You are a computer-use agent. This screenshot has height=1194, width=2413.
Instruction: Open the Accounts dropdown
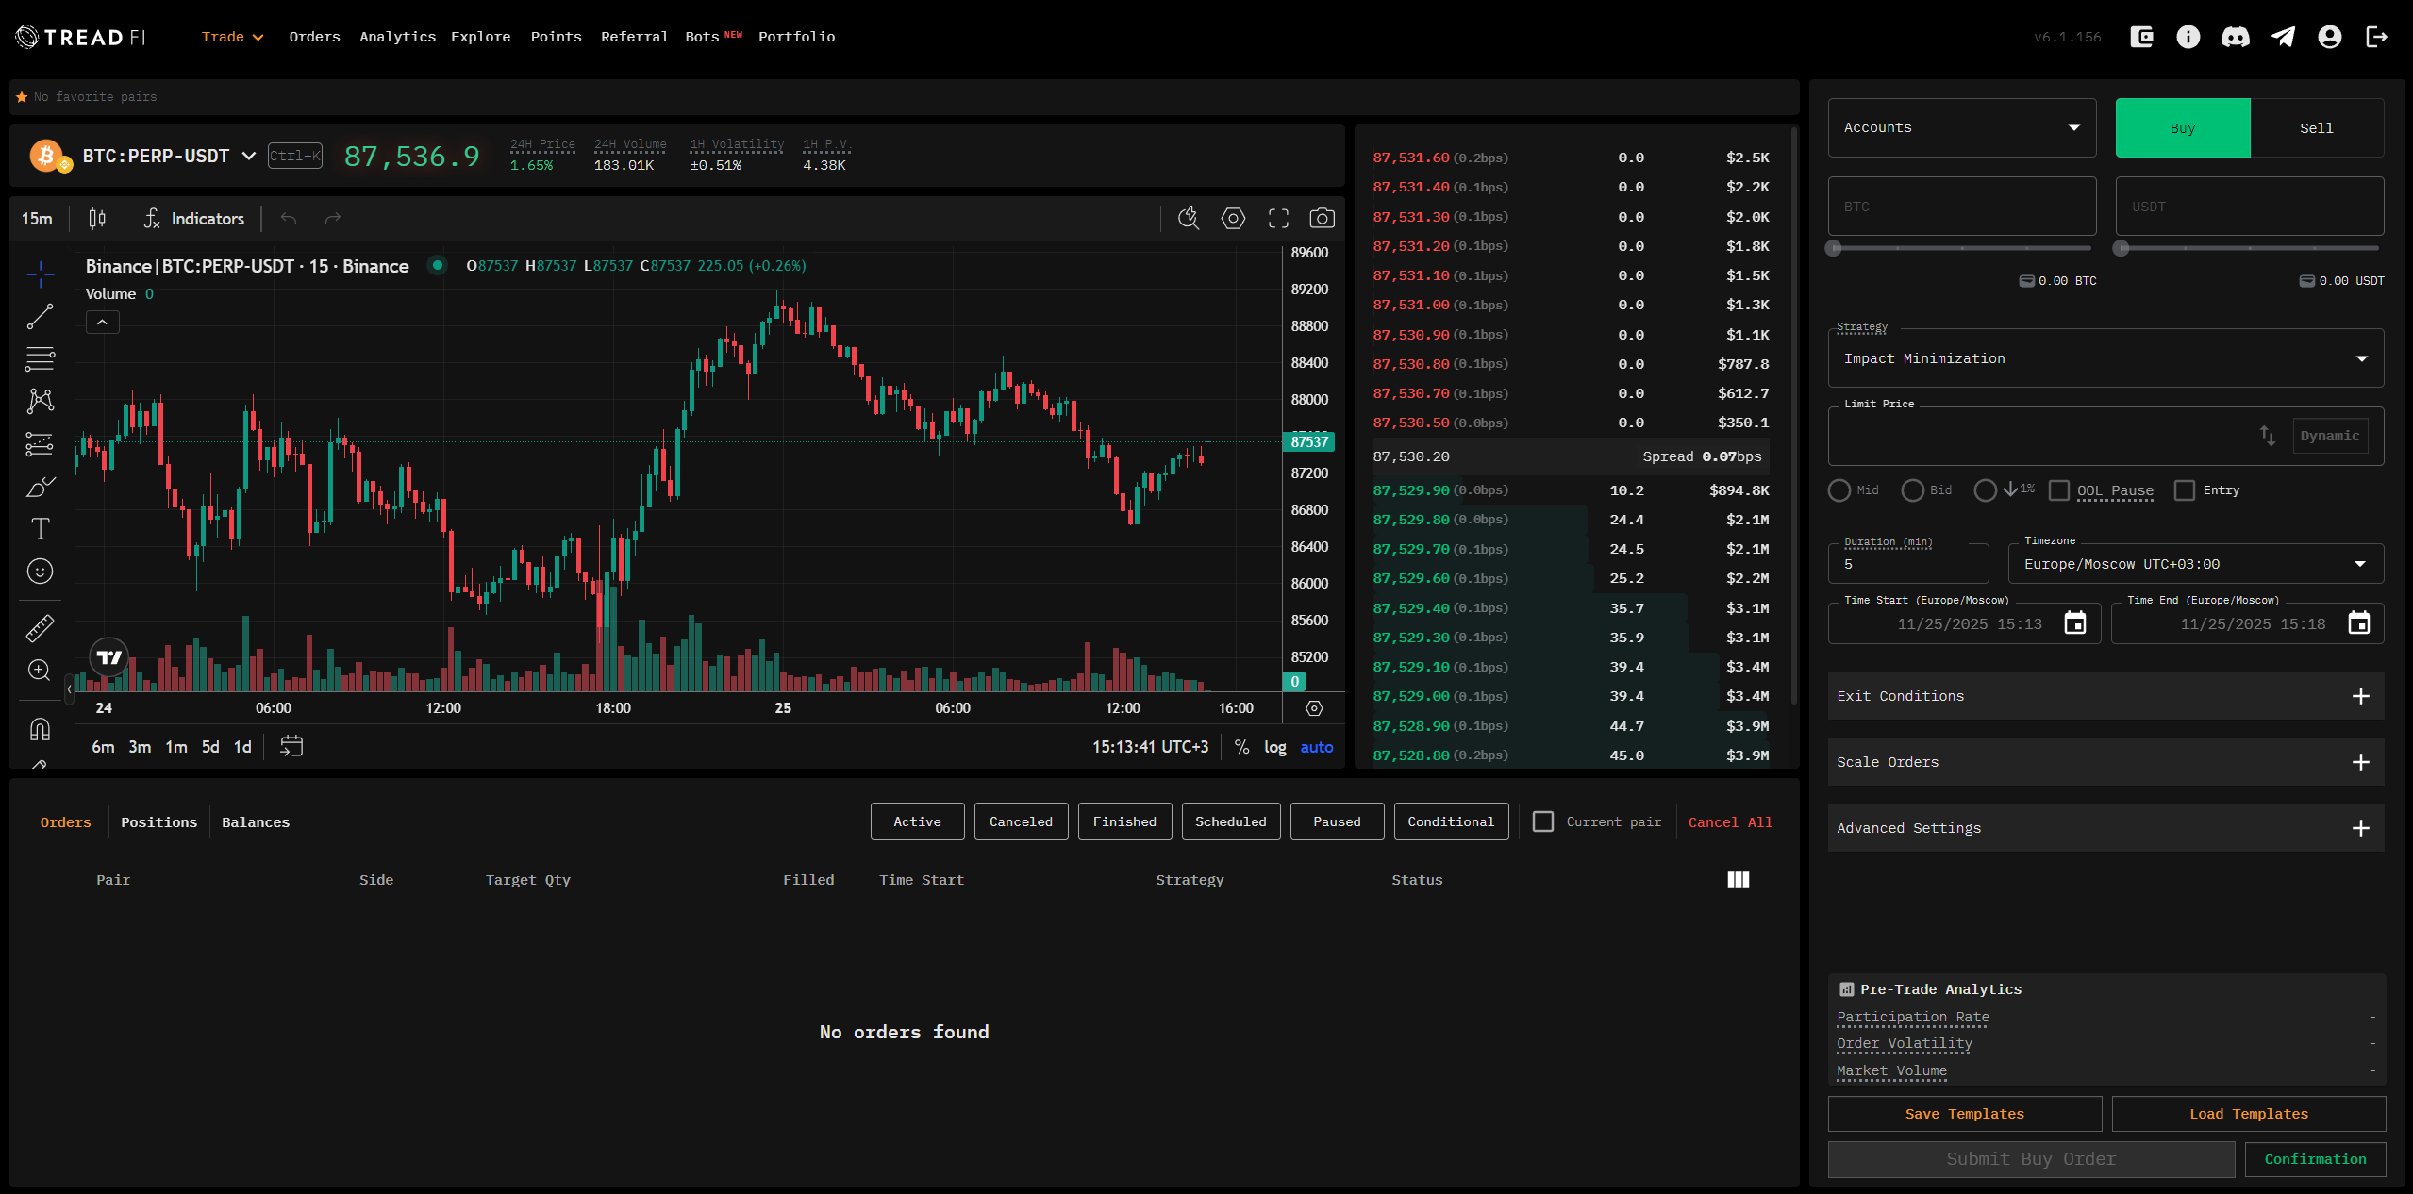coord(1961,127)
